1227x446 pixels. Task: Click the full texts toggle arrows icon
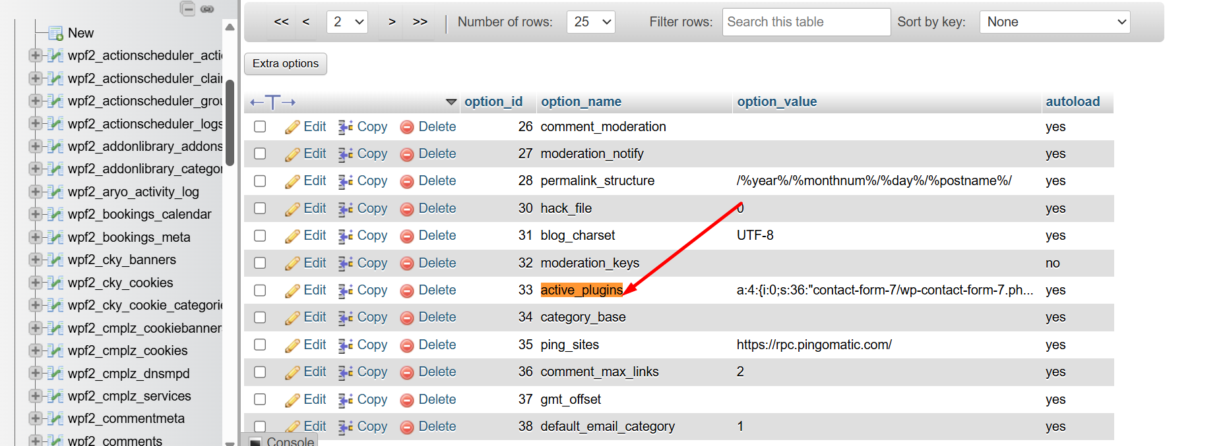coord(272,102)
